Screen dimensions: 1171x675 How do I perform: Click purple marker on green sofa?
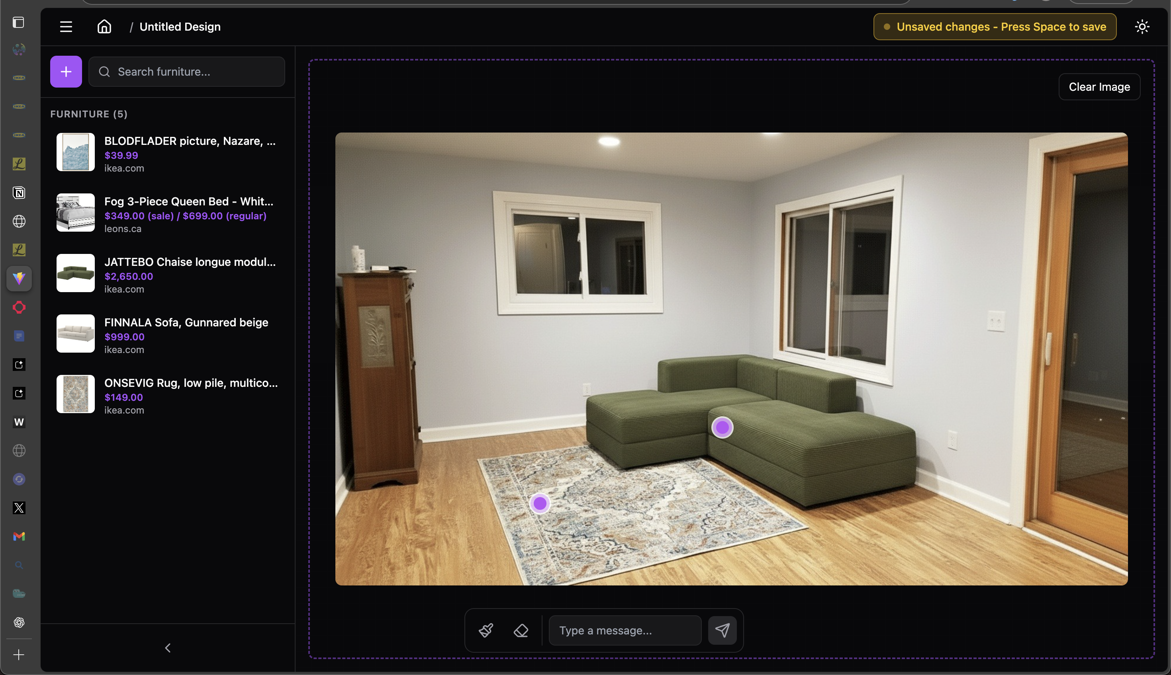[x=722, y=427]
